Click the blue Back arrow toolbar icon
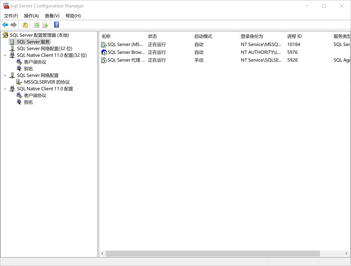 point(5,25)
